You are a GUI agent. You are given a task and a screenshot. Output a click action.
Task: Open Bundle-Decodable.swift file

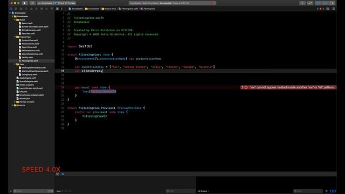(x=33, y=26)
